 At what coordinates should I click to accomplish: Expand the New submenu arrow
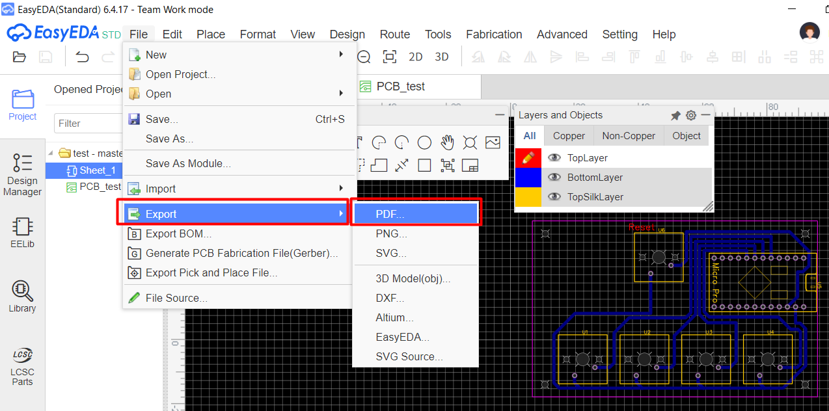point(341,55)
